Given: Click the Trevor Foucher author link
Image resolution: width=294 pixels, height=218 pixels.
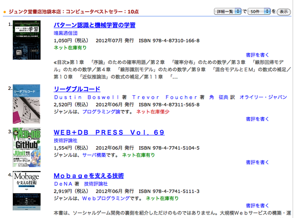Looking at the screenshot, I should [x=165, y=97].
